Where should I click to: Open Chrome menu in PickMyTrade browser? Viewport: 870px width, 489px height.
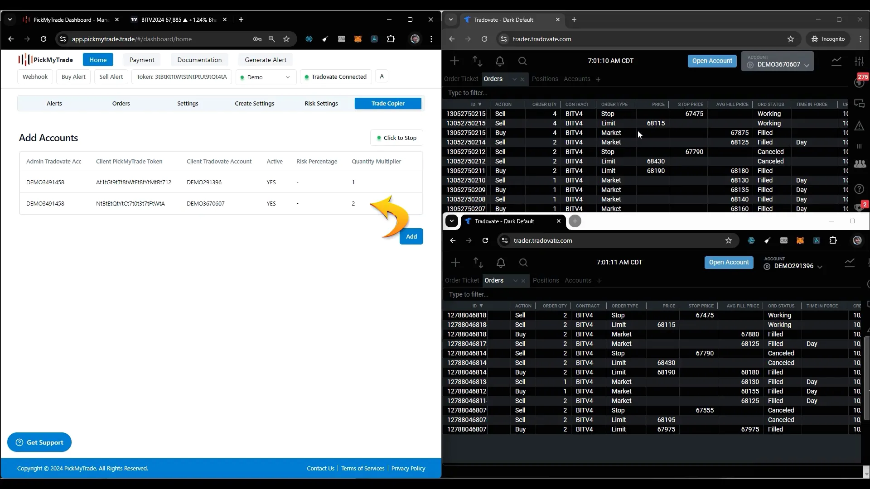[x=431, y=39]
